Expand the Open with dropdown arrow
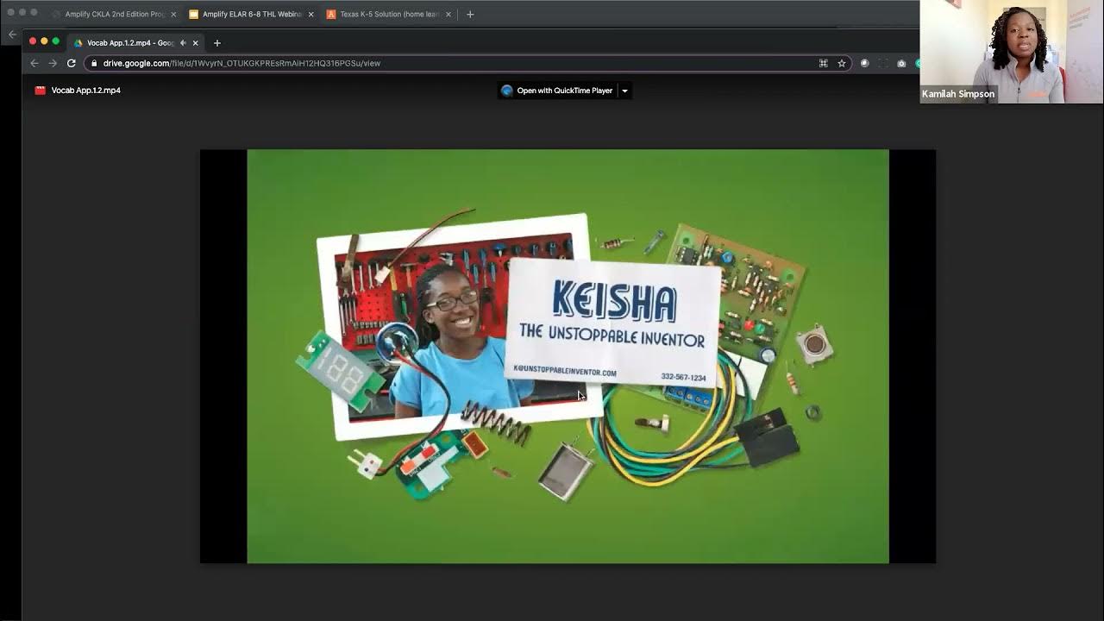This screenshot has width=1104, height=621. coord(624,91)
